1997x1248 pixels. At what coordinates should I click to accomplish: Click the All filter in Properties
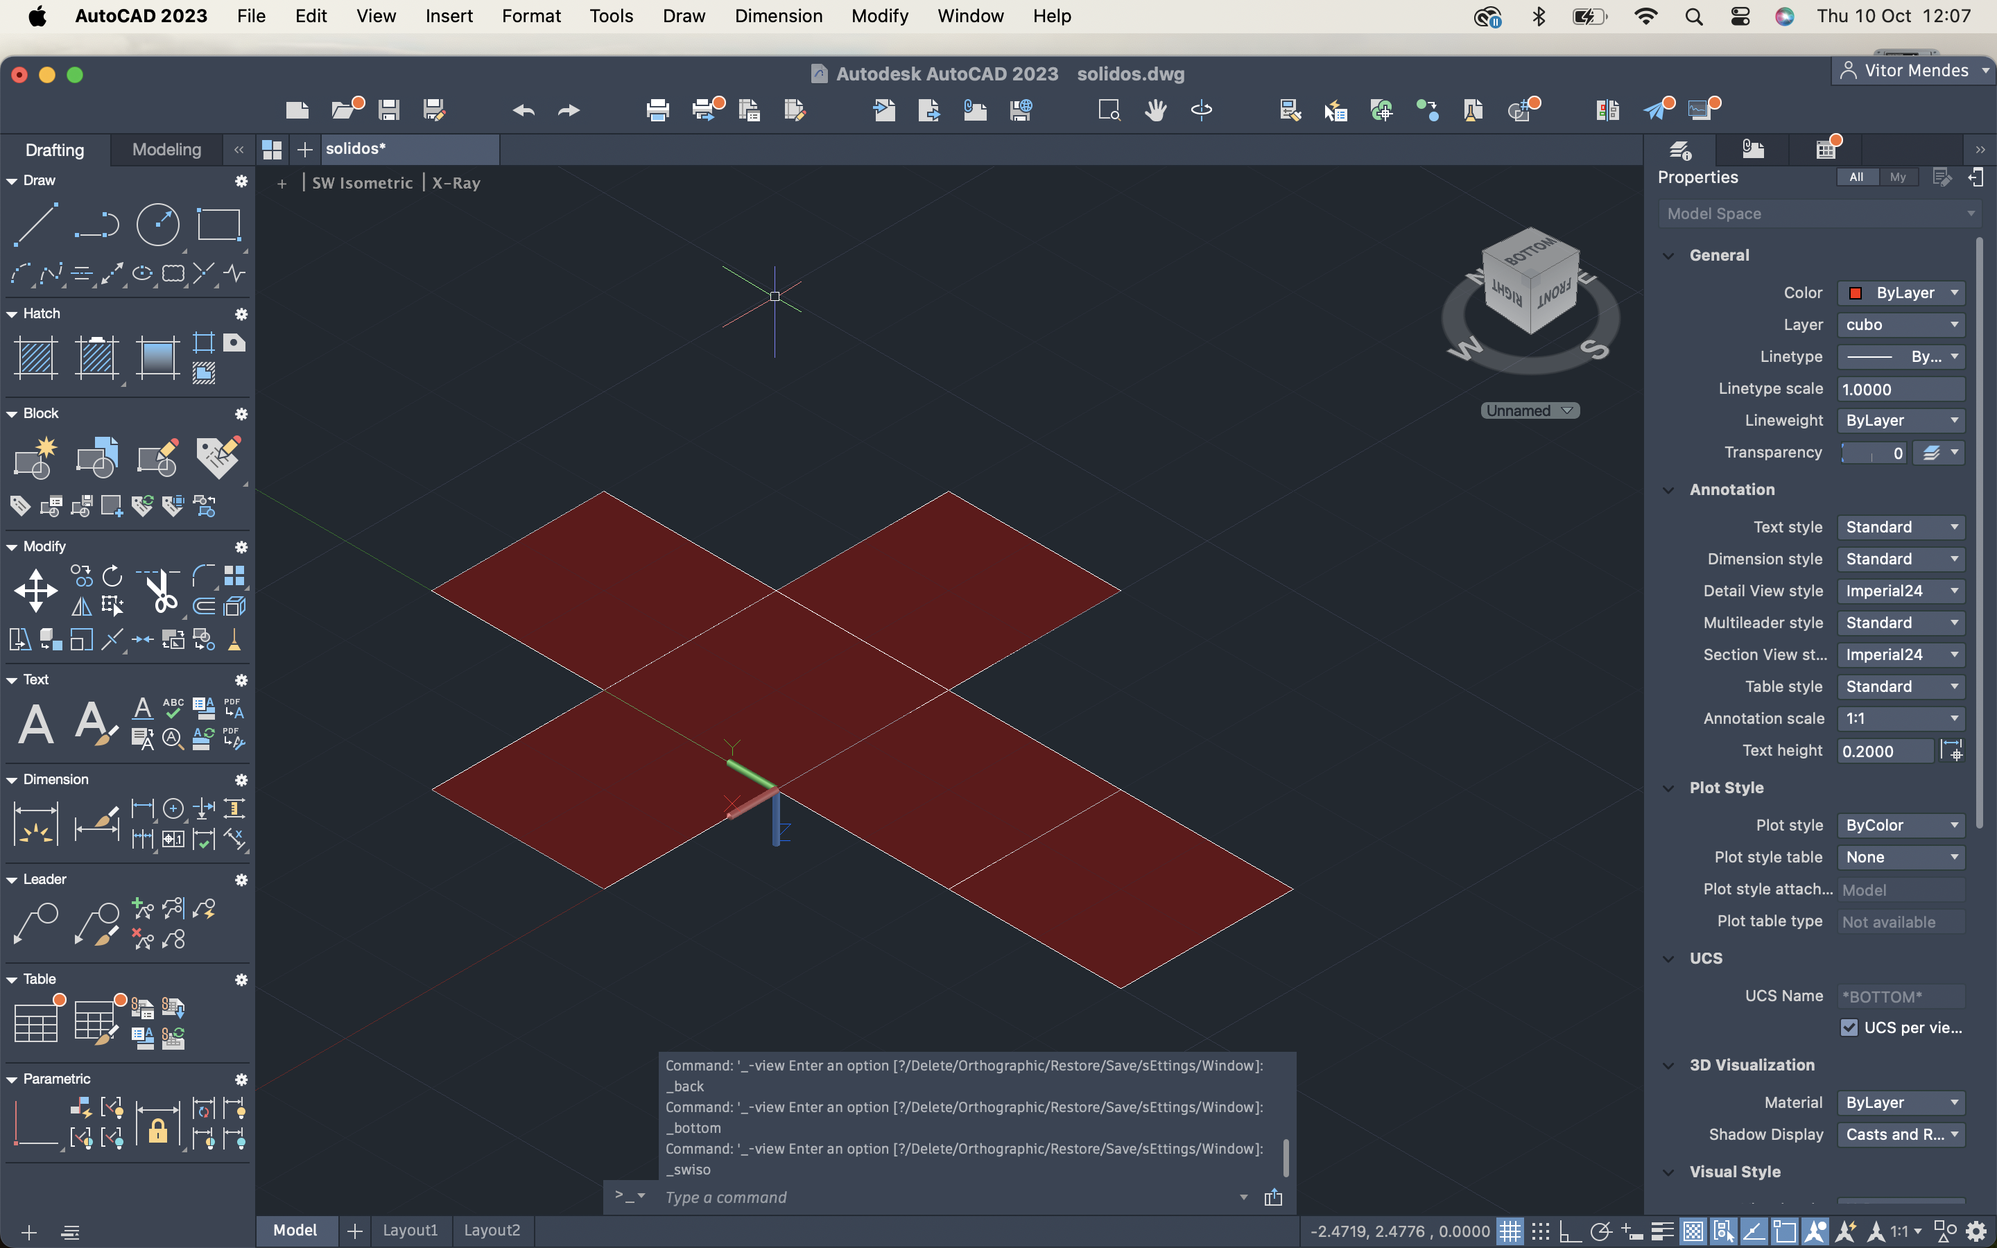pyautogui.click(x=1856, y=177)
